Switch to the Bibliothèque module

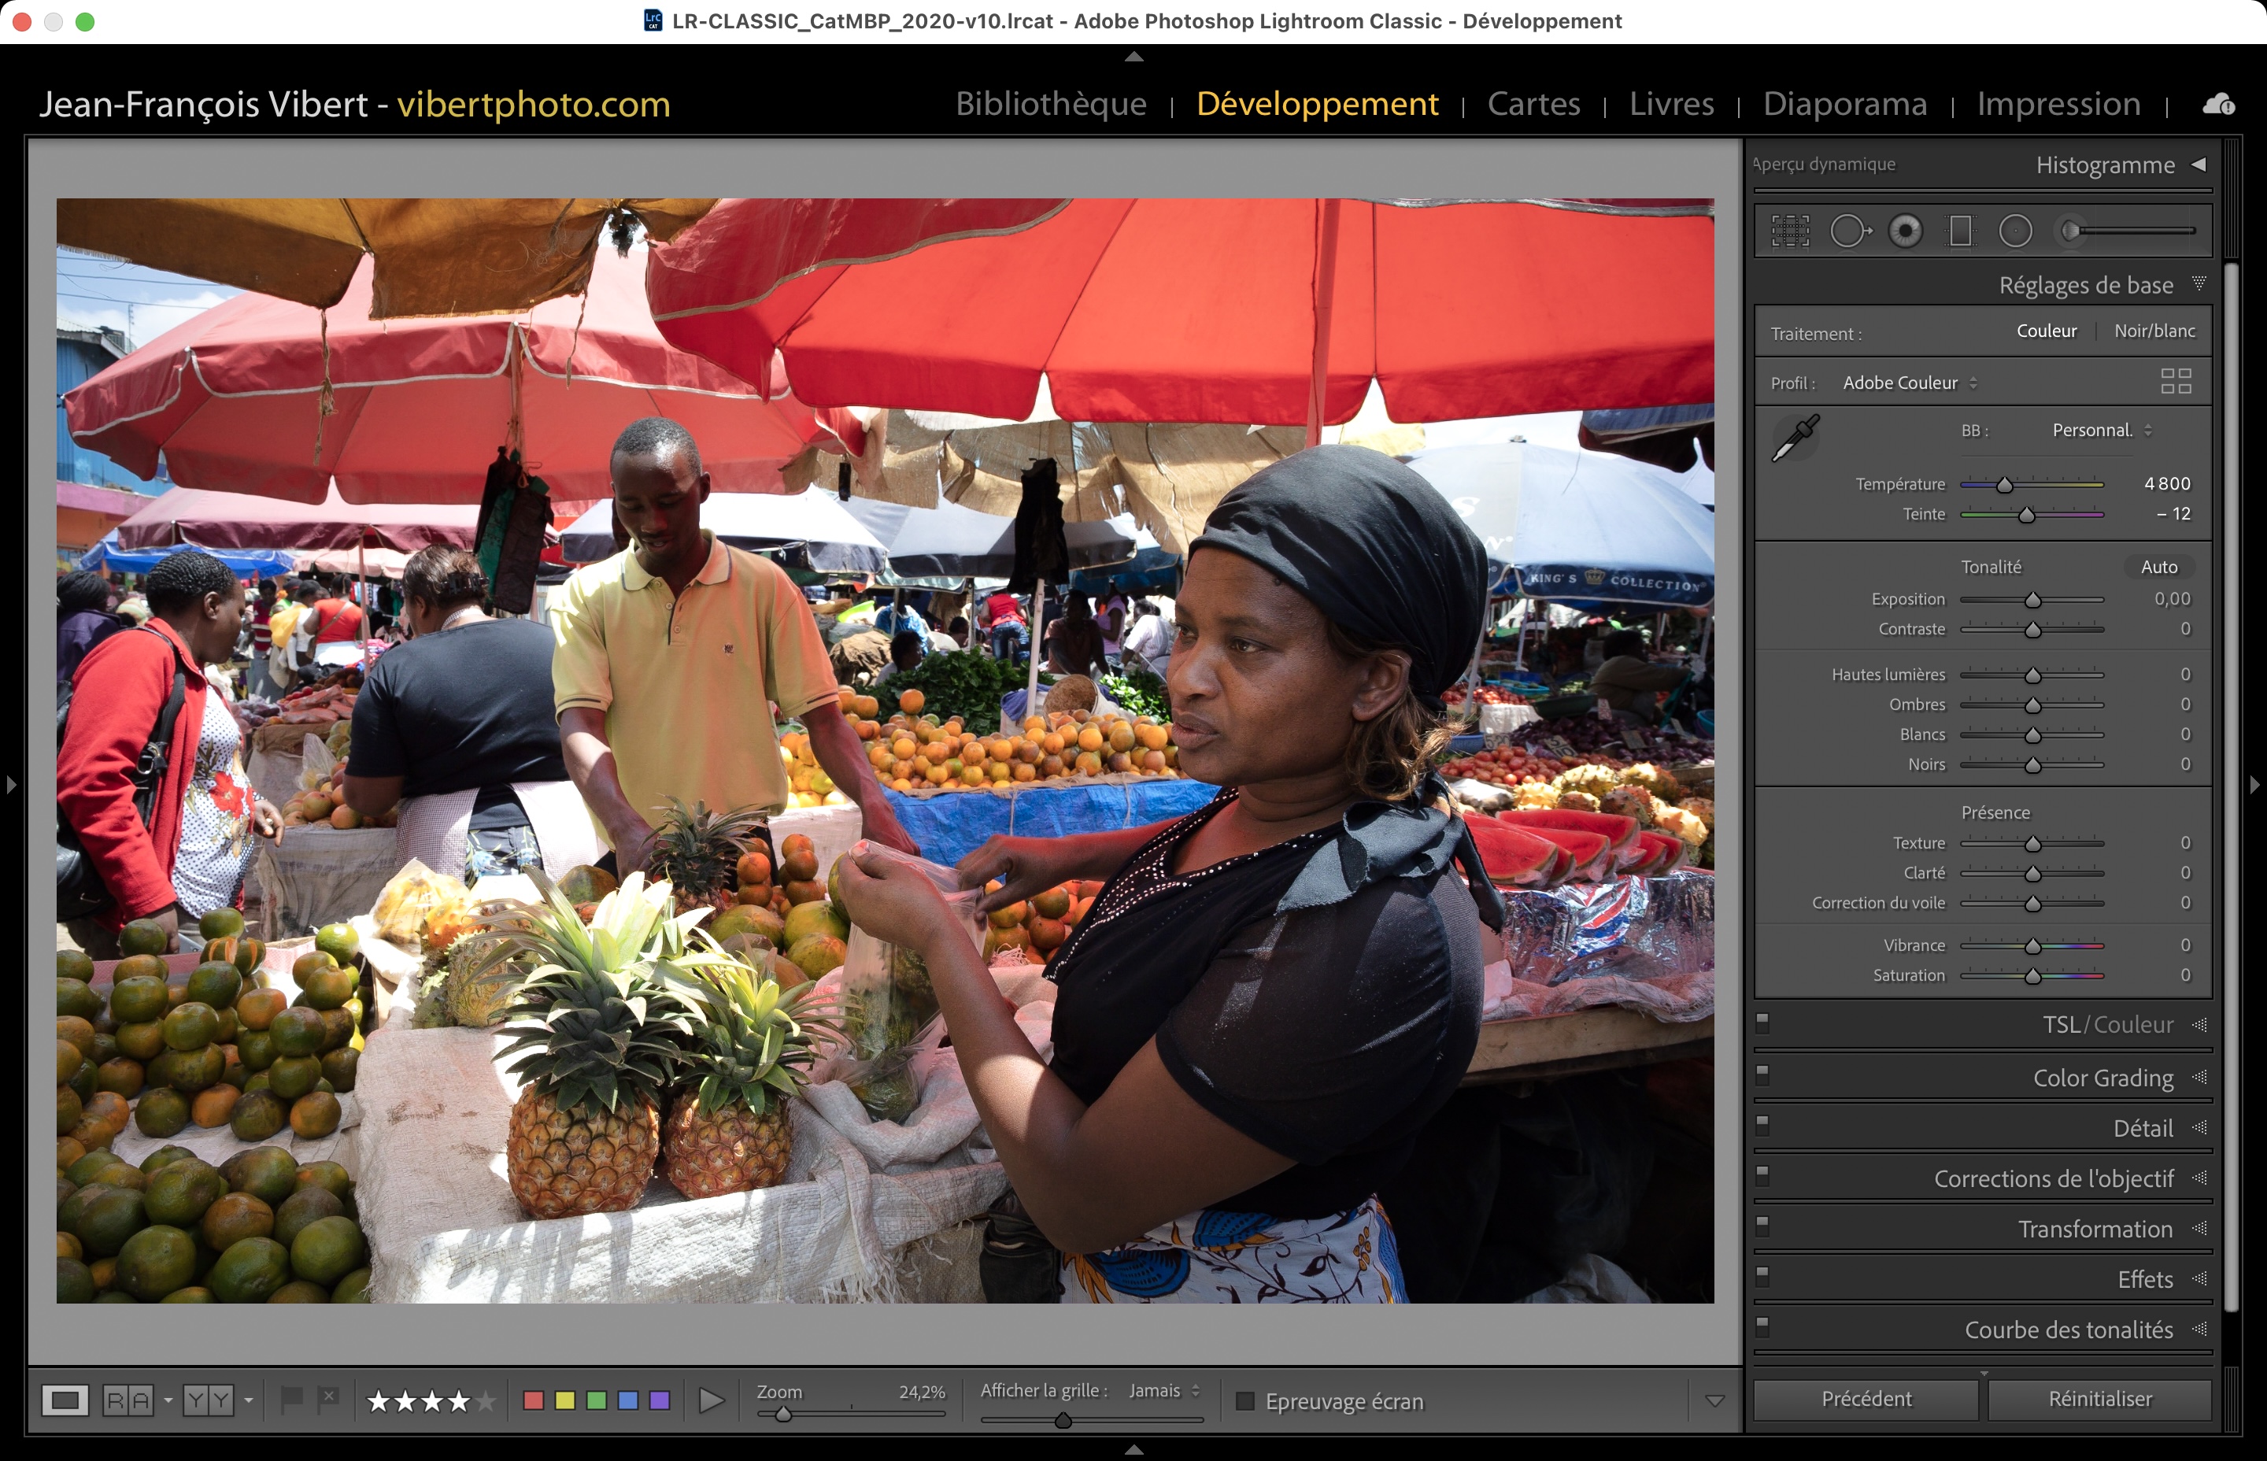(x=1051, y=103)
